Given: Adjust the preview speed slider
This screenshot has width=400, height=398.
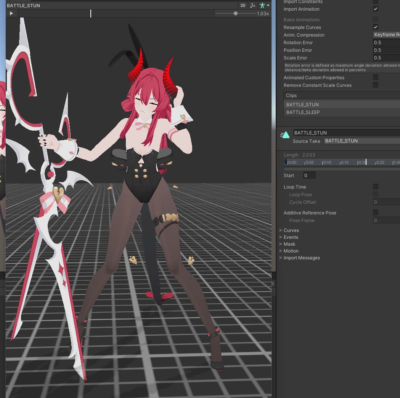Looking at the screenshot, I should (x=235, y=13).
